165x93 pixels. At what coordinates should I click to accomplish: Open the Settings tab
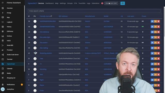pyautogui.click(x=63, y=3)
